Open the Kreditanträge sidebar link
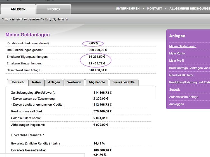This screenshot has width=210, height=157. 189,68
